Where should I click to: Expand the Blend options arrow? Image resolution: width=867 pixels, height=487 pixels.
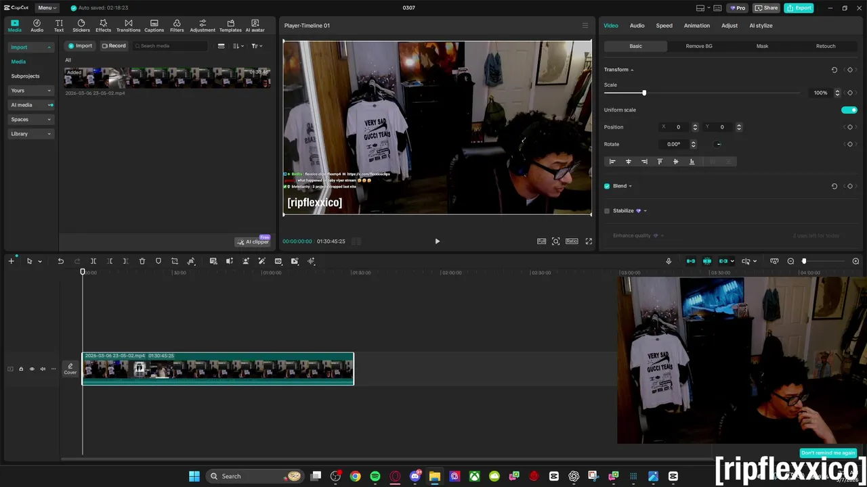coord(630,186)
